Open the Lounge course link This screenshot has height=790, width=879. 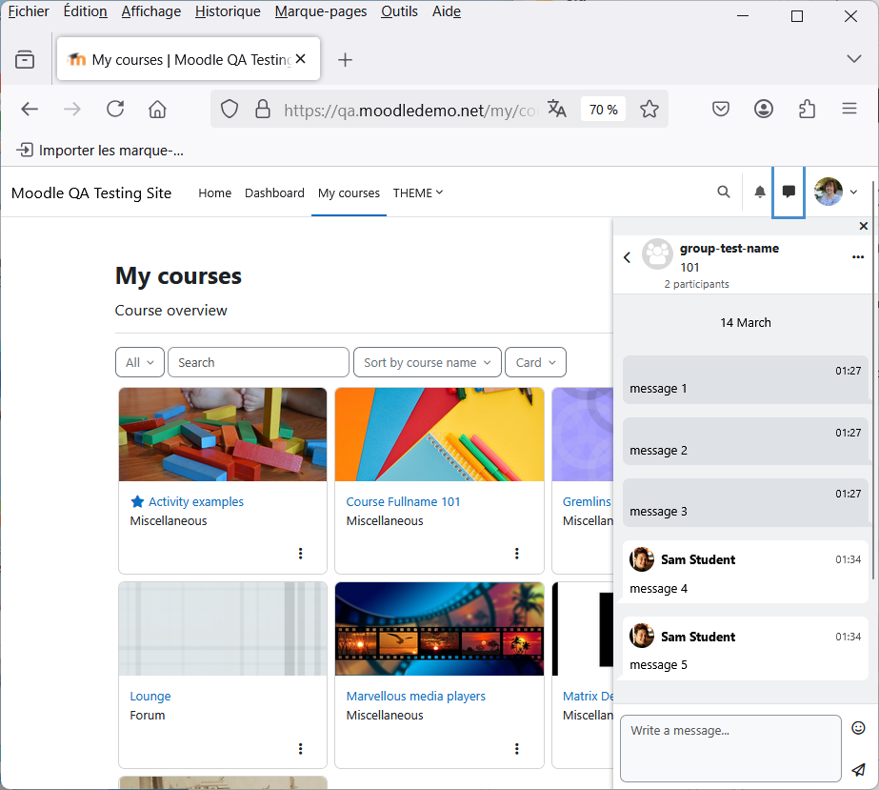point(150,697)
